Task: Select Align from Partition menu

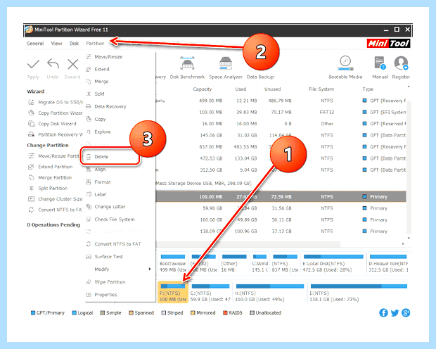Action: click(120, 170)
